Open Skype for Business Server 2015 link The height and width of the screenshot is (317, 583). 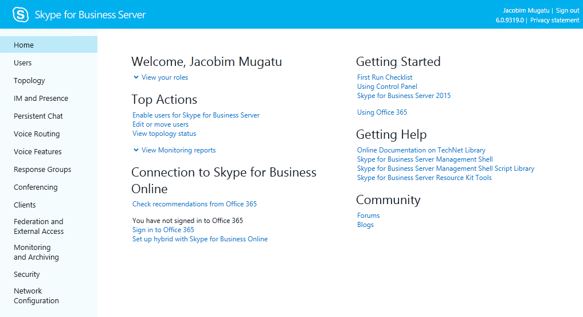pyautogui.click(x=404, y=96)
